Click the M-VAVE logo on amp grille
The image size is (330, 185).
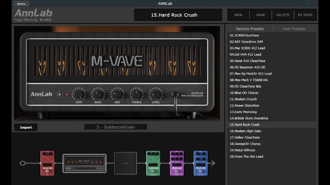coord(117,61)
